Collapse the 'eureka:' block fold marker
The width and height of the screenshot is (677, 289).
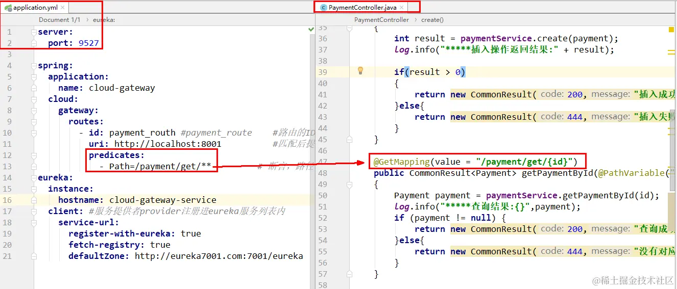(x=35, y=177)
